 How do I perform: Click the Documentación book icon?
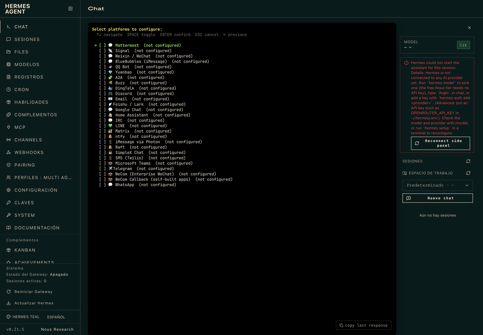(x=9, y=228)
